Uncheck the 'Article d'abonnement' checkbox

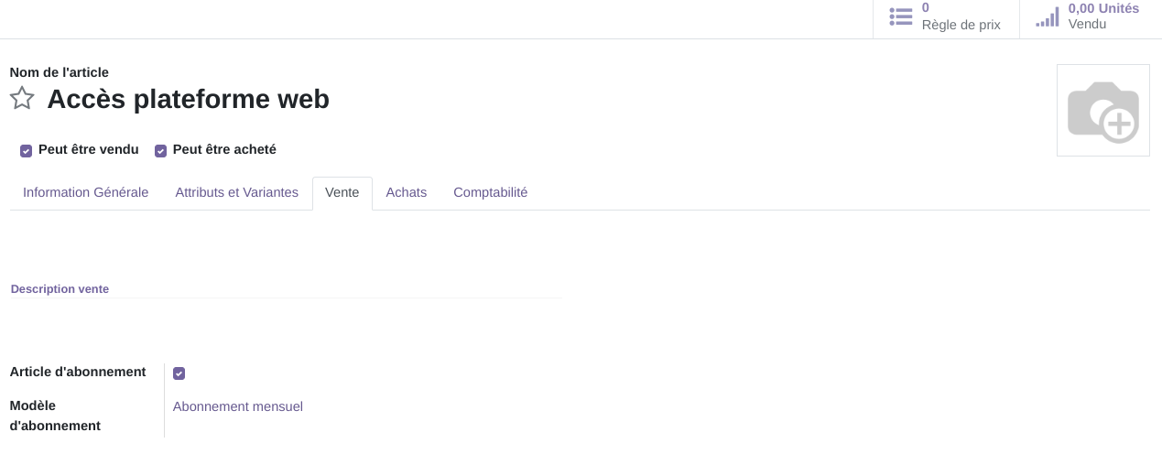179,373
